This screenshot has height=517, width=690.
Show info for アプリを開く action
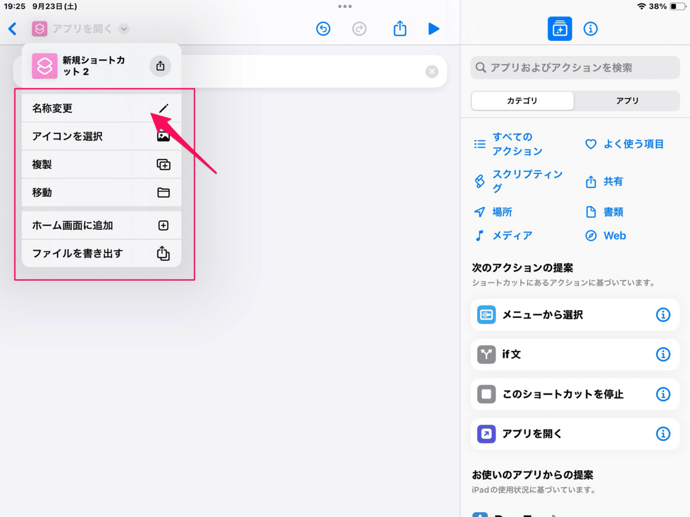pyautogui.click(x=663, y=434)
